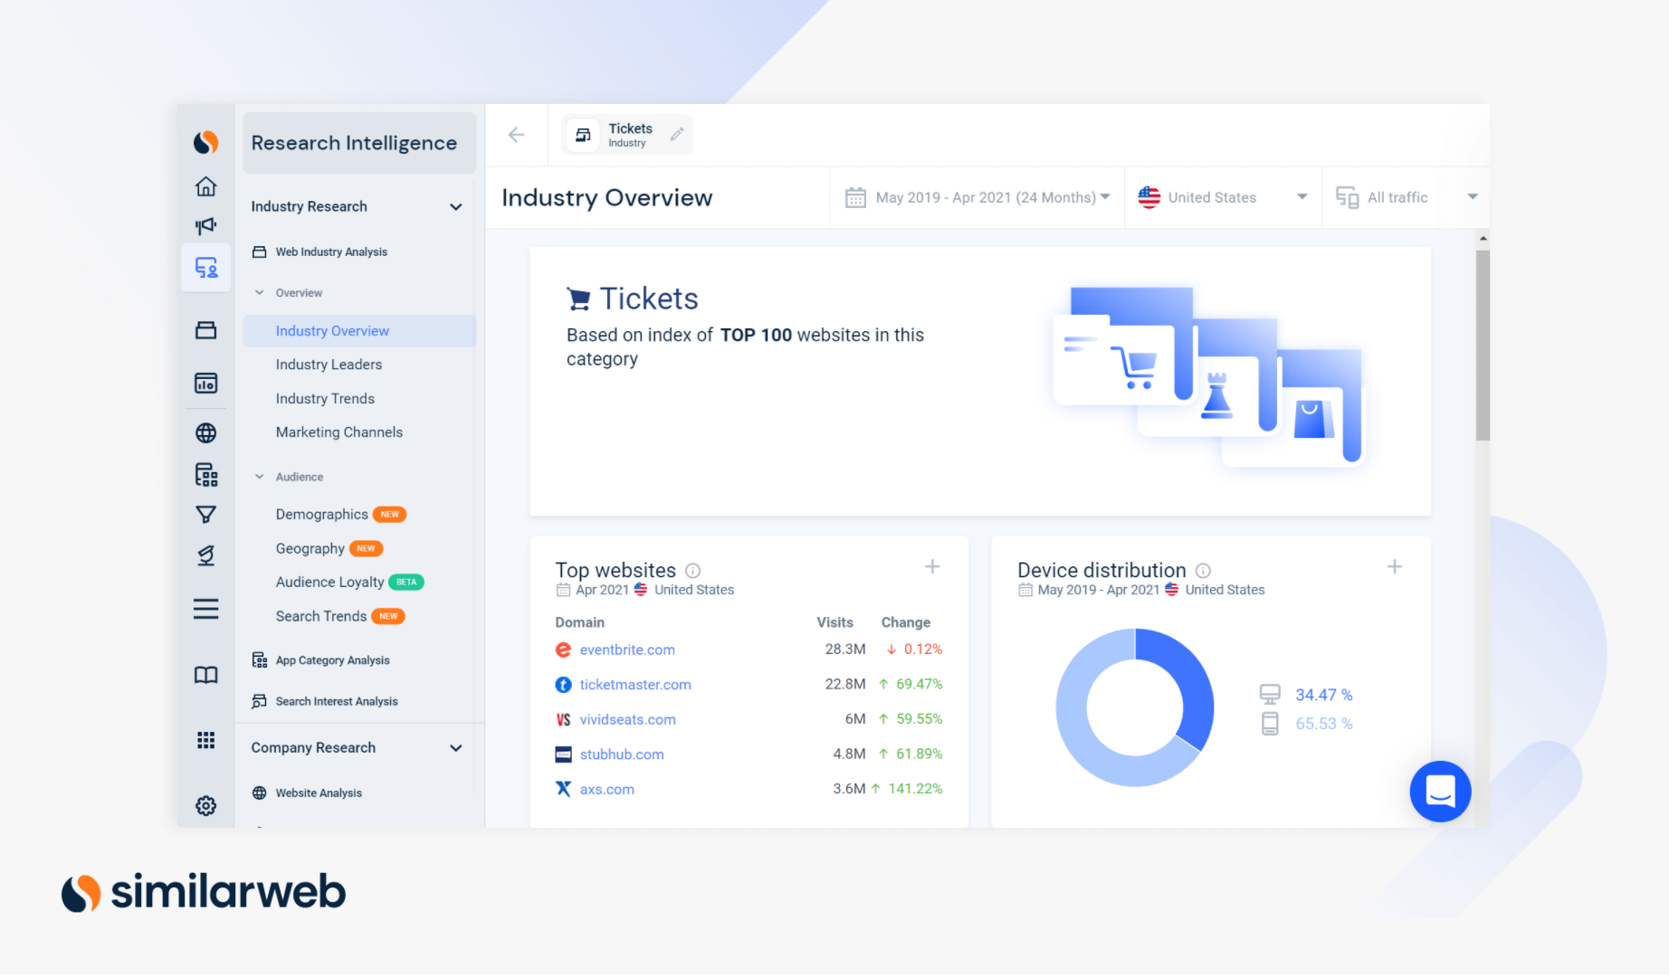Viewport: 1669px width, 977px height.
Task: Click the Similarweb logo in the sidebar
Action: pos(205,143)
